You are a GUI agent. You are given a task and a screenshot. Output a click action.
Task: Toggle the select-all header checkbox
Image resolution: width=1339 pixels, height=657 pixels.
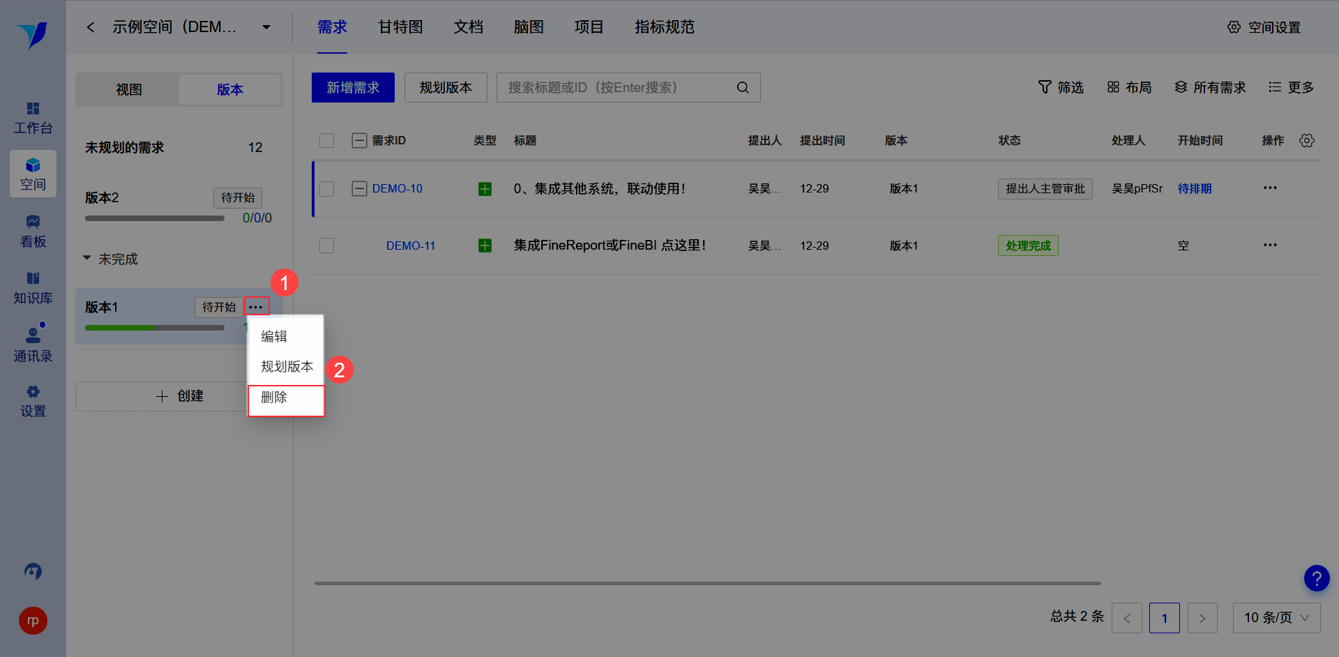[326, 140]
